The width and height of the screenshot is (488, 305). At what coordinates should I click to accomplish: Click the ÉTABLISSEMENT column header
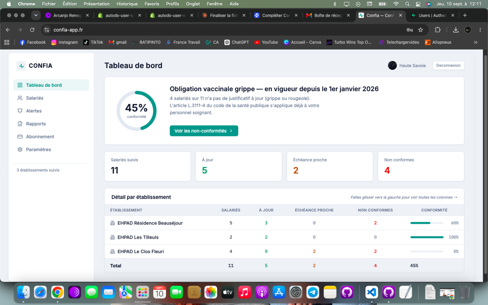(x=126, y=210)
